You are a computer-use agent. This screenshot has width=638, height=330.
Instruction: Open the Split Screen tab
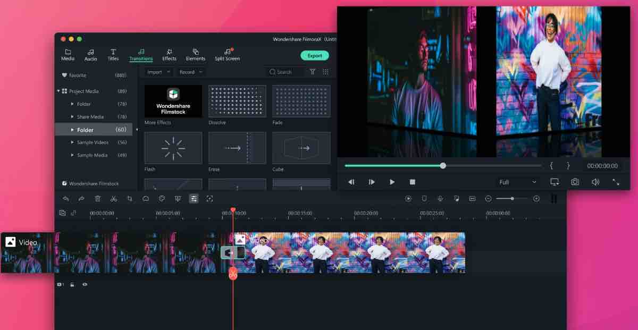point(227,55)
